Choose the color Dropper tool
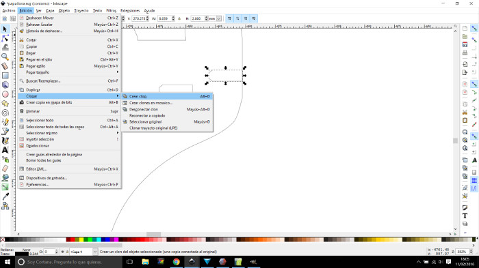Screen dimensions: 479x268 click(5, 196)
